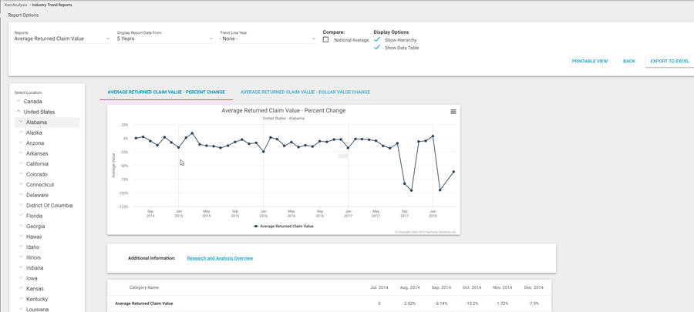694x312 pixels.
Task: Uncheck the Show Hierarchy option
Action: (377, 39)
